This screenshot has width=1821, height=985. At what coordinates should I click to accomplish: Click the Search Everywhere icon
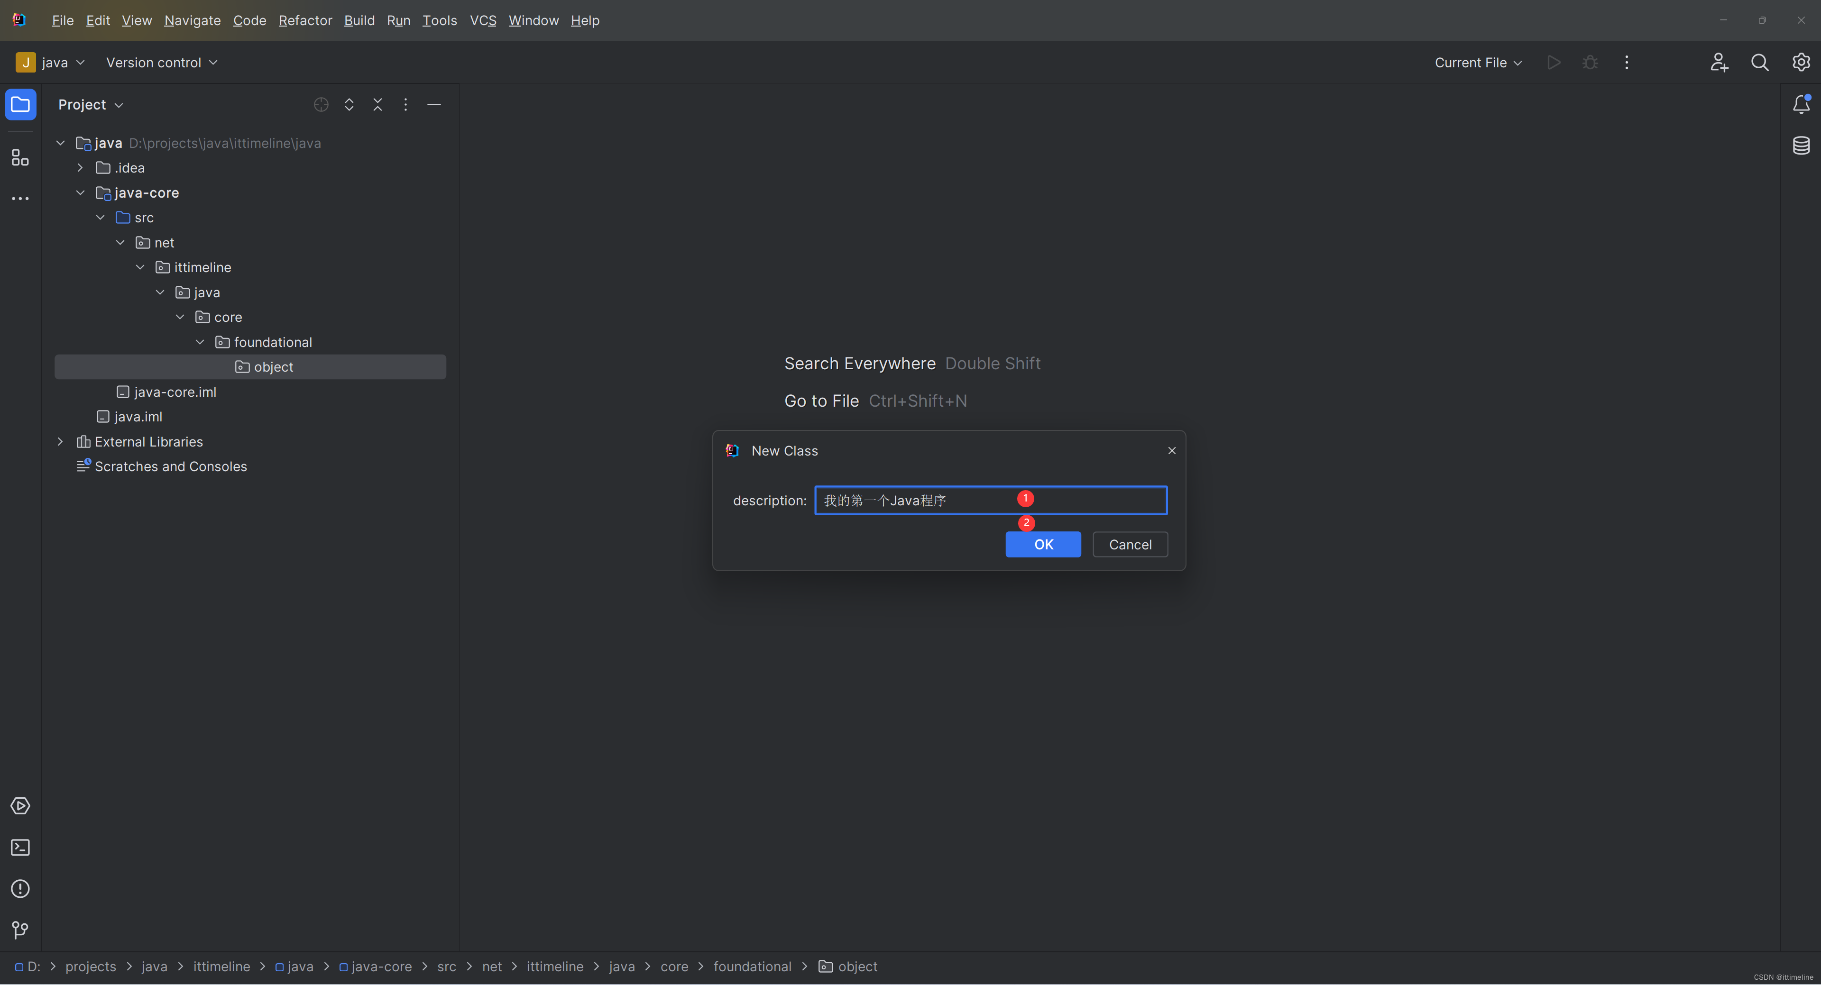coord(1759,62)
